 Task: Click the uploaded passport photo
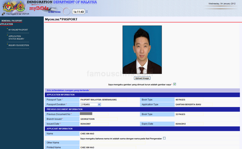142,50
